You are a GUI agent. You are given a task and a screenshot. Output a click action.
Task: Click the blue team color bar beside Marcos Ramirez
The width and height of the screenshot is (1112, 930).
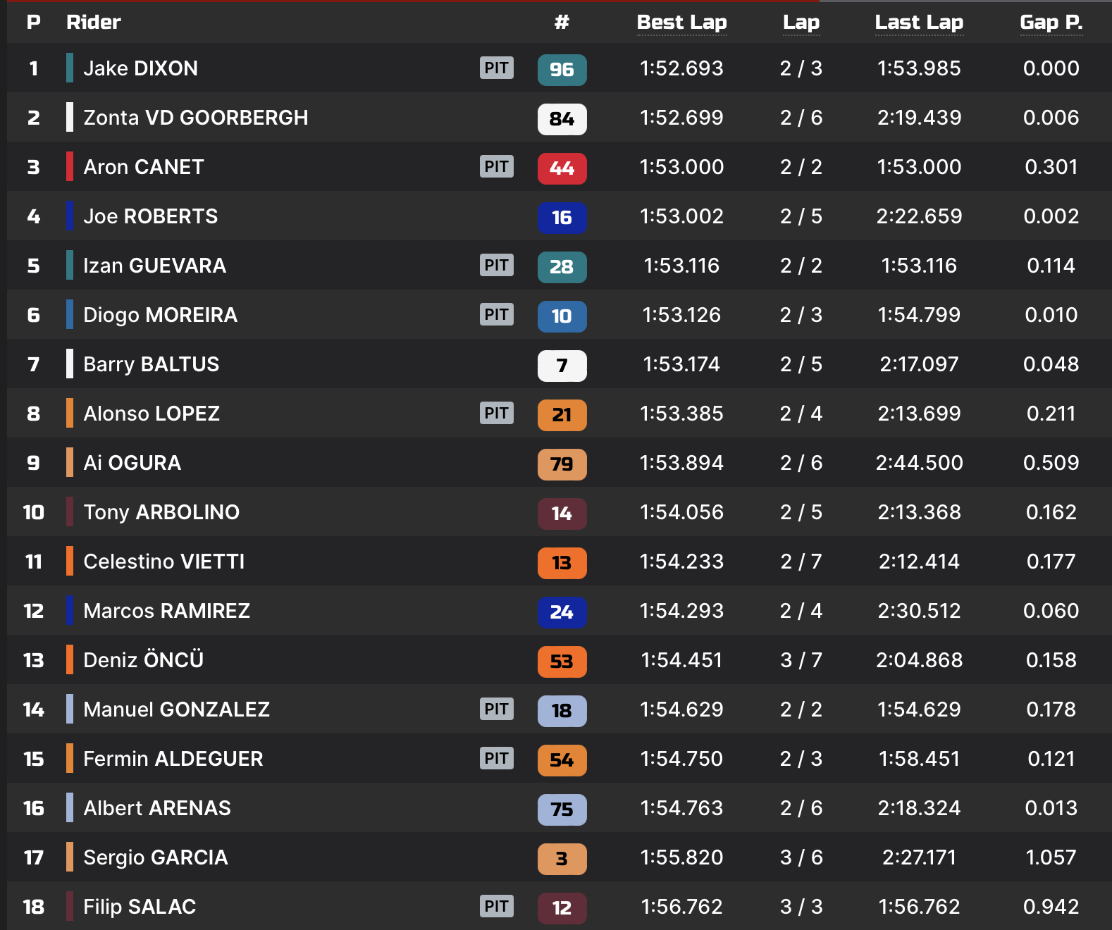[70, 611]
